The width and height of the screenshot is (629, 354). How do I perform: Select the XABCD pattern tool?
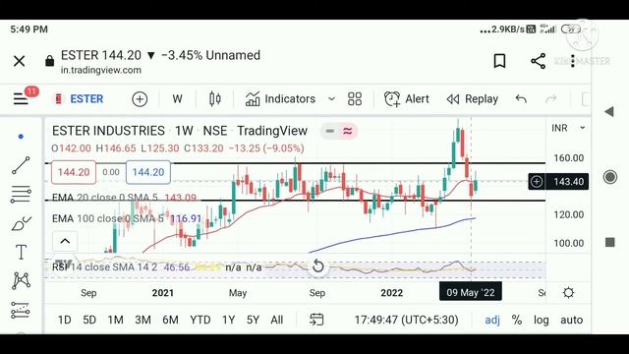(21, 280)
